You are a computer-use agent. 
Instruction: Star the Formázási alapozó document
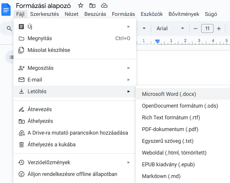click(x=80, y=6)
